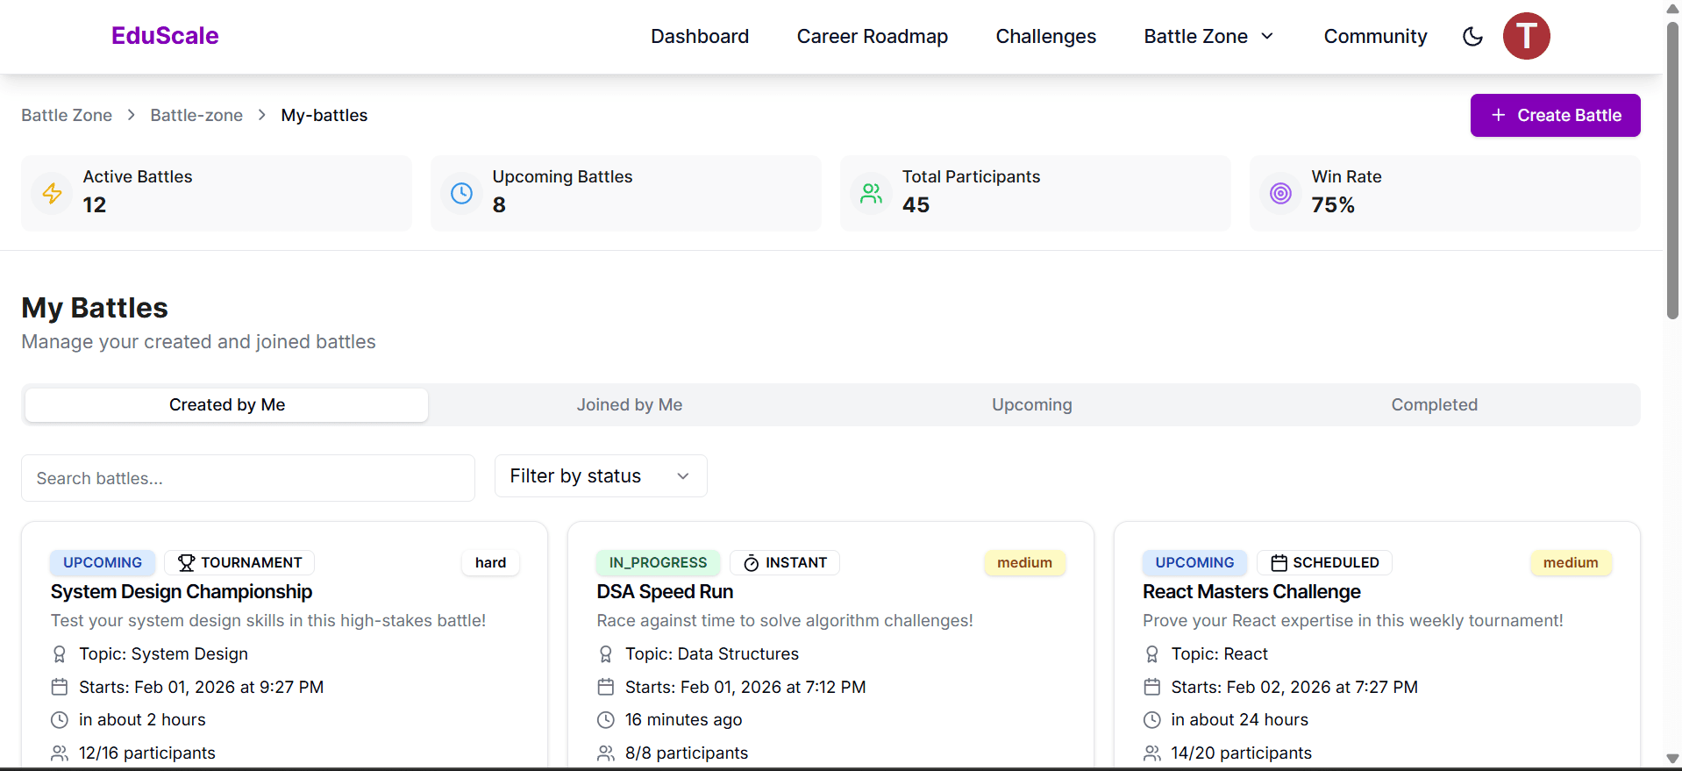The image size is (1682, 771).
Task: Switch to the Joined by Me tab
Action: coord(629,405)
